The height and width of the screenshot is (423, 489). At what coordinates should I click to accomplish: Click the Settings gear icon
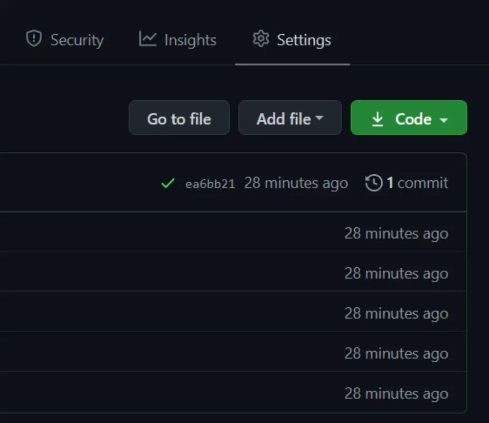(x=261, y=39)
